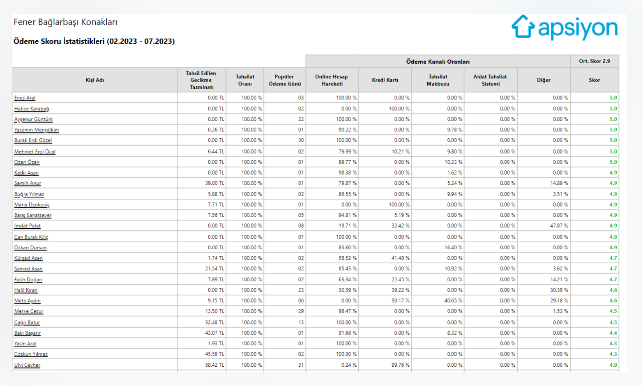Click Aidat Tahsilat Sistemi header
This screenshot has width=643, height=386.
tap(491, 80)
